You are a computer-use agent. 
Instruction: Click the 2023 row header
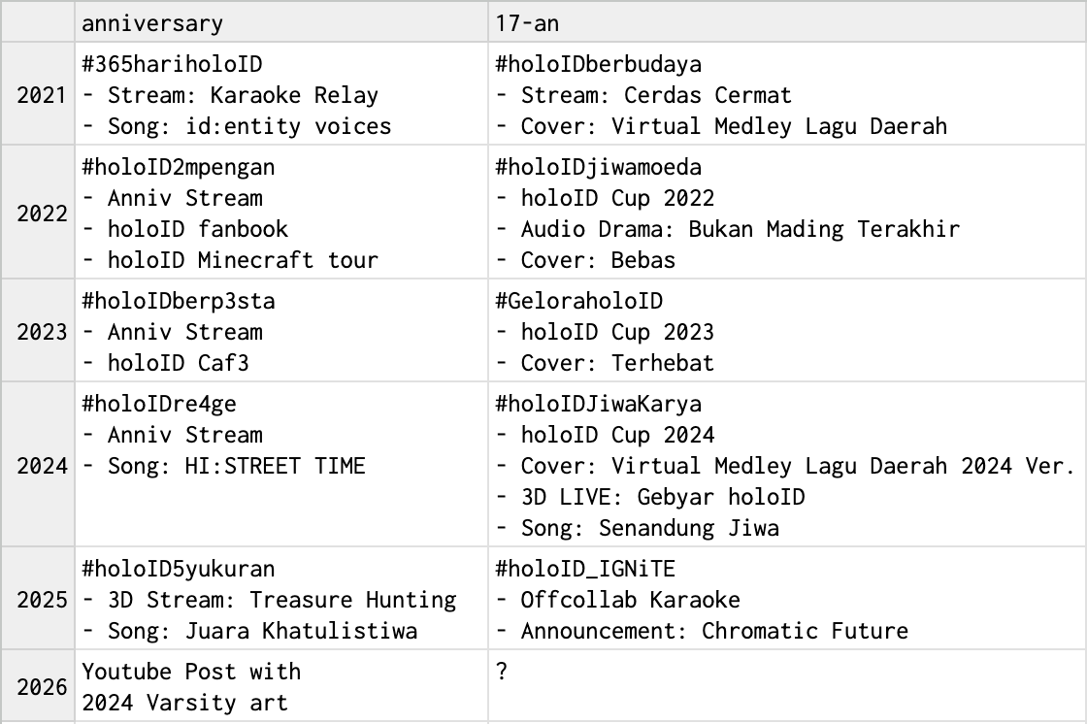(38, 331)
